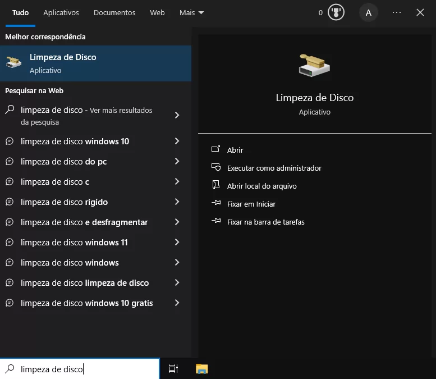Click the suggestion icon for limpeza de disco c
Screen dimensions: 436x379
pos(10,182)
